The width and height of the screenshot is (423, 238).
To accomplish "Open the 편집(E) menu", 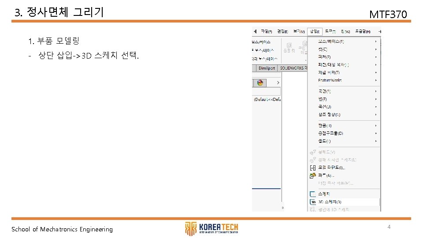I will point(282,32).
